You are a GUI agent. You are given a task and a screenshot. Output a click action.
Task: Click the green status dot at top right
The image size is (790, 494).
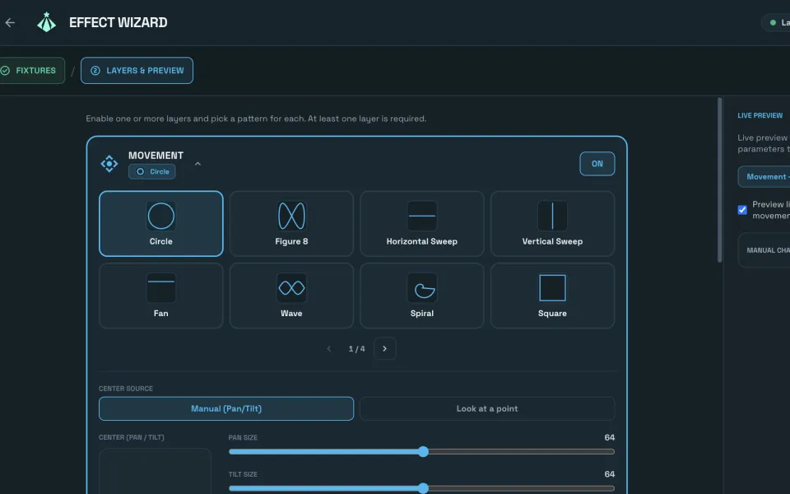pos(773,23)
